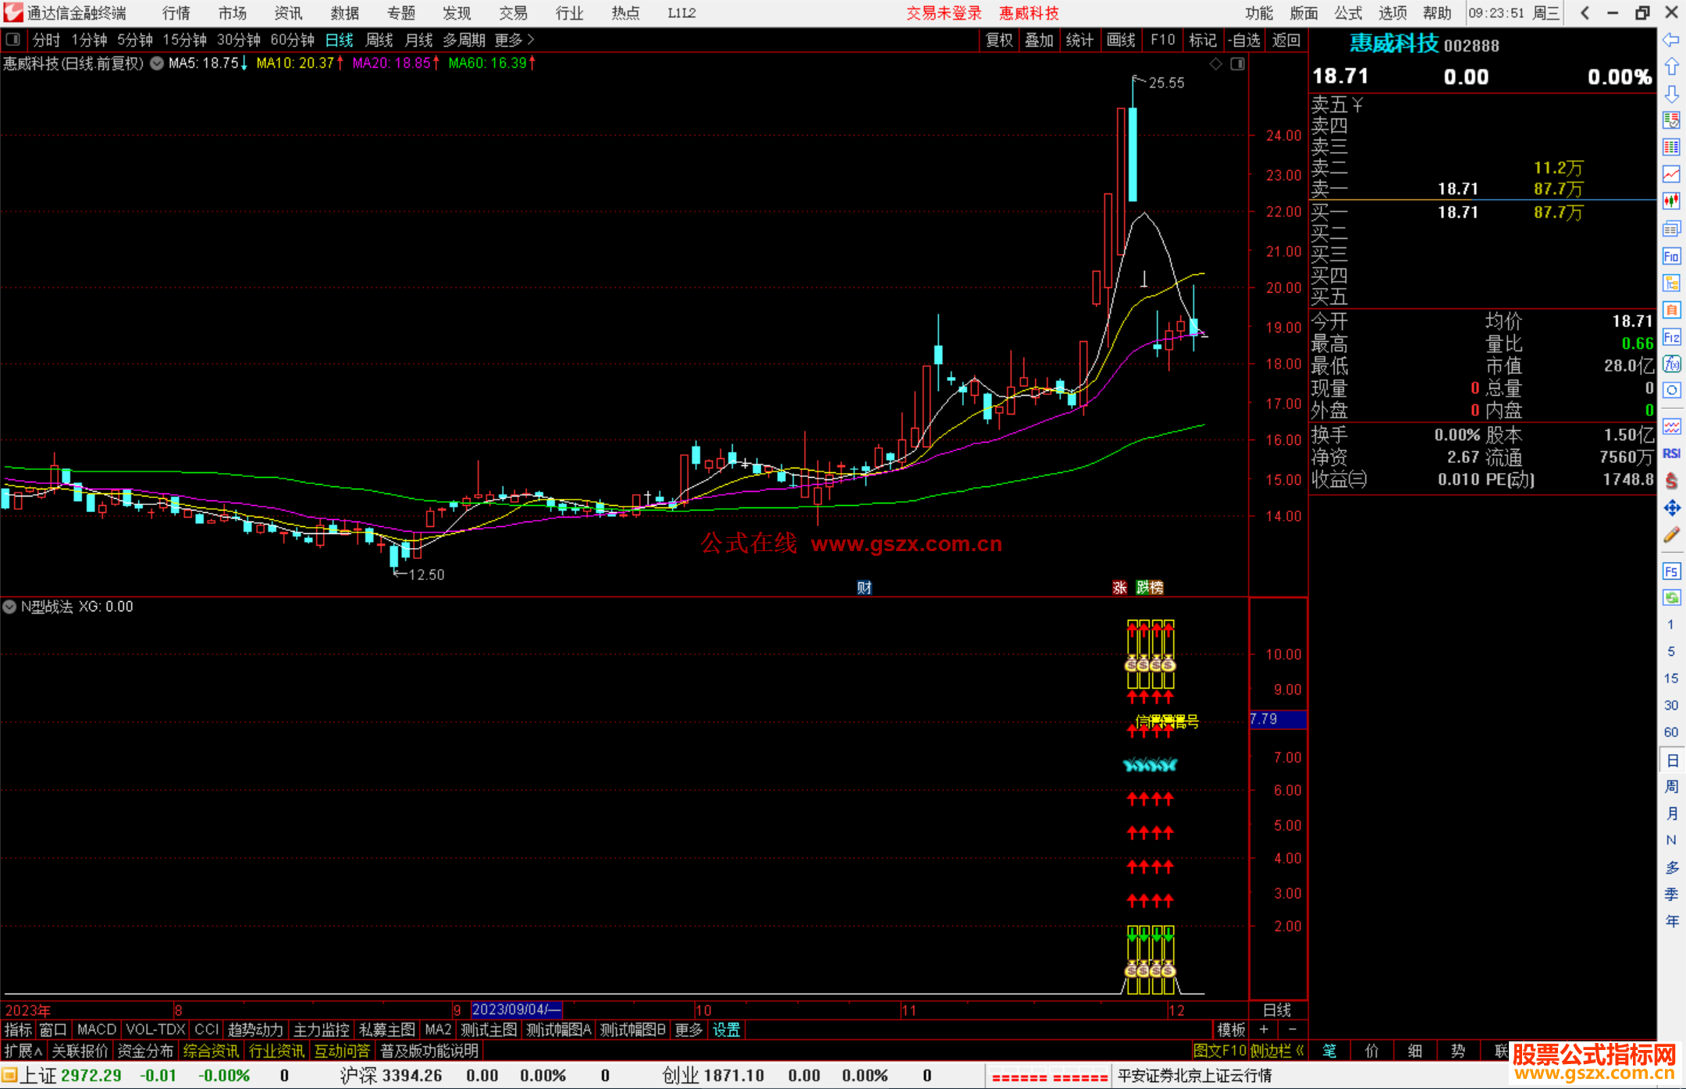Image resolution: width=1686 pixels, height=1089 pixels.
Task: Switch to the 周线 period tab
Action: click(379, 40)
